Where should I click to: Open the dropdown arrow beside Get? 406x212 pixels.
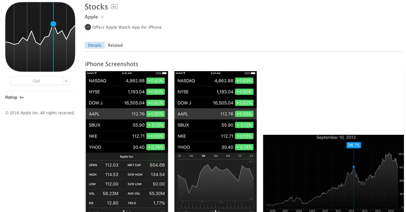click(x=66, y=81)
